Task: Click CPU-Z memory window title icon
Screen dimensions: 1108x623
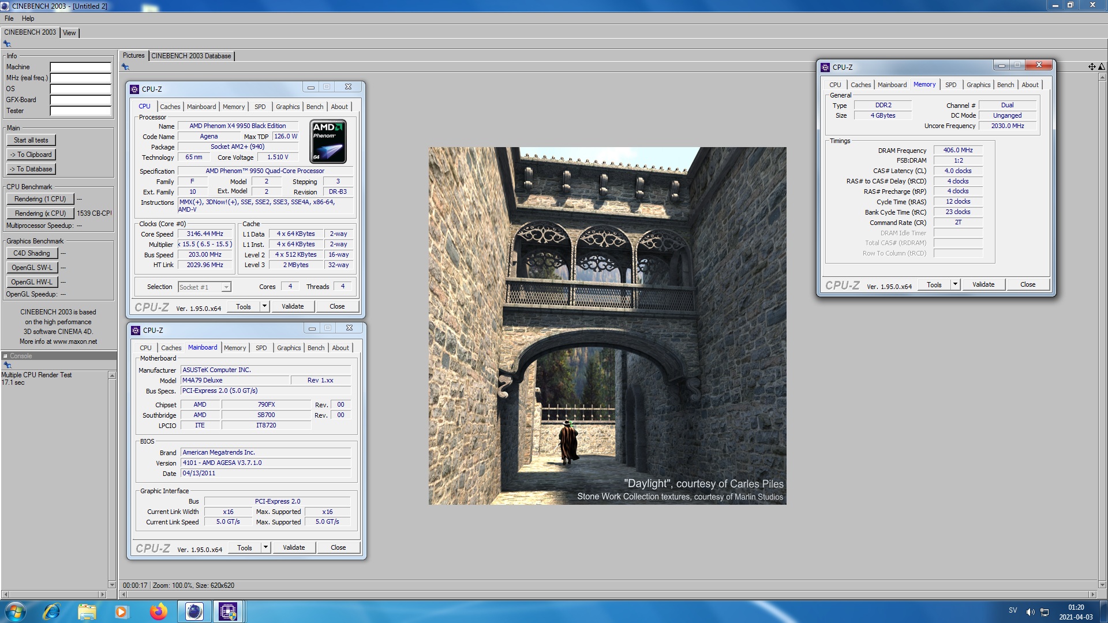Action: (825, 67)
